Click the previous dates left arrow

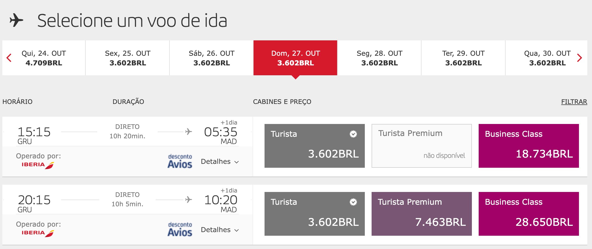pos(9,58)
